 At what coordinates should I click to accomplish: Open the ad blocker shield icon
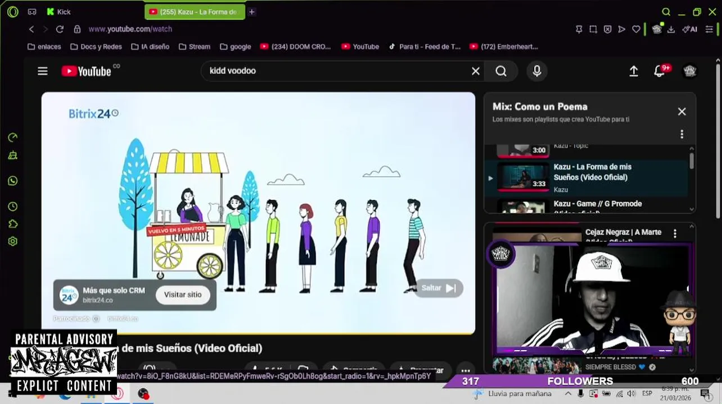(x=607, y=29)
